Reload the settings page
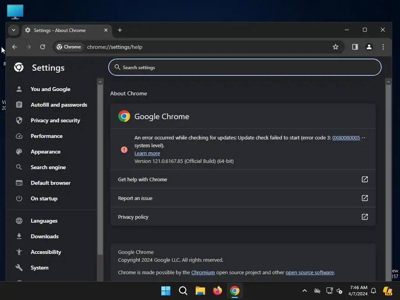The height and width of the screenshot is (300, 400). pyautogui.click(x=43, y=47)
